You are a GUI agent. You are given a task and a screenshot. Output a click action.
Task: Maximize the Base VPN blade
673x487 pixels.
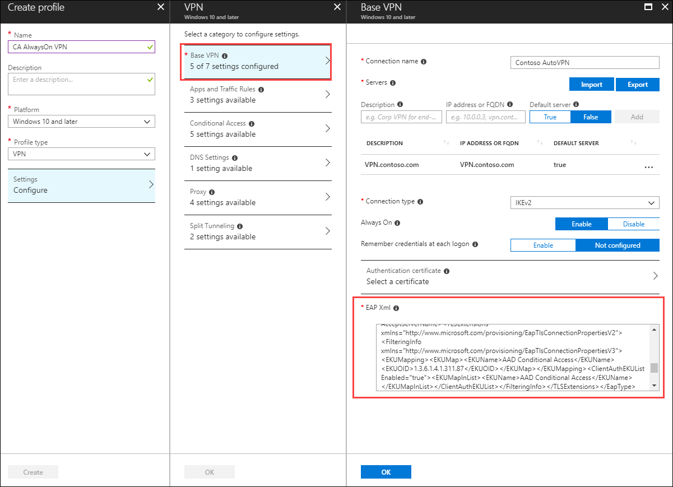[648, 7]
